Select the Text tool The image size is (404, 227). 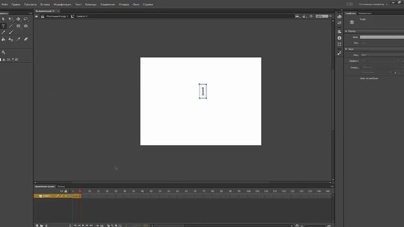[3, 26]
